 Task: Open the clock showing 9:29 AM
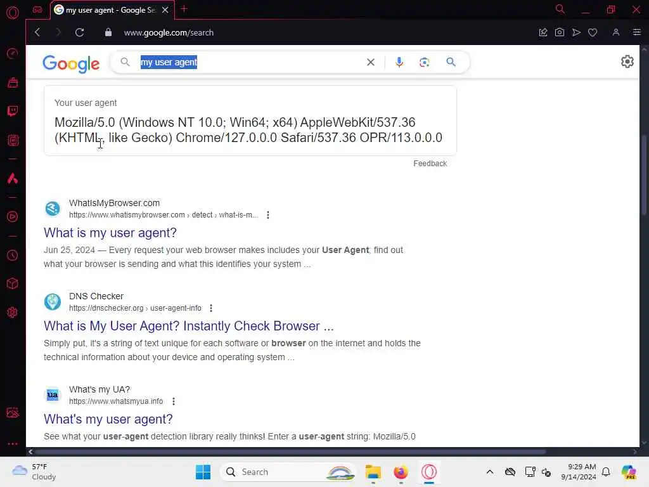click(x=578, y=472)
